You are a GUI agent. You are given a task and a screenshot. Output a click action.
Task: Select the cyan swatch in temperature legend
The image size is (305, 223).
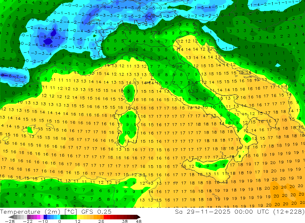point(59,217)
